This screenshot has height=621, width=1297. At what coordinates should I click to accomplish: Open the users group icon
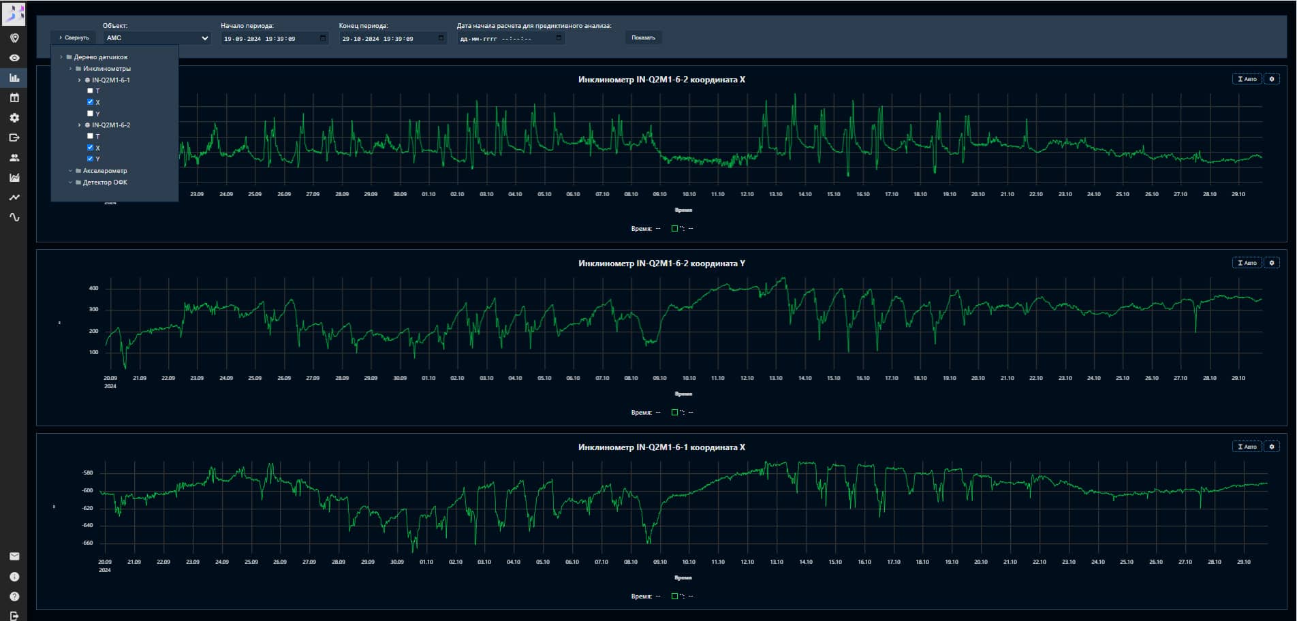(14, 158)
